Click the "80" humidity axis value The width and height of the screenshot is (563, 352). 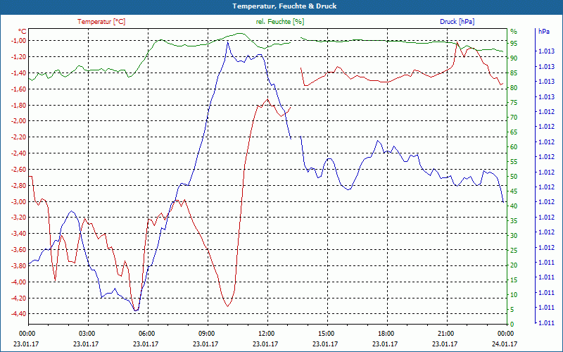coord(514,87)
